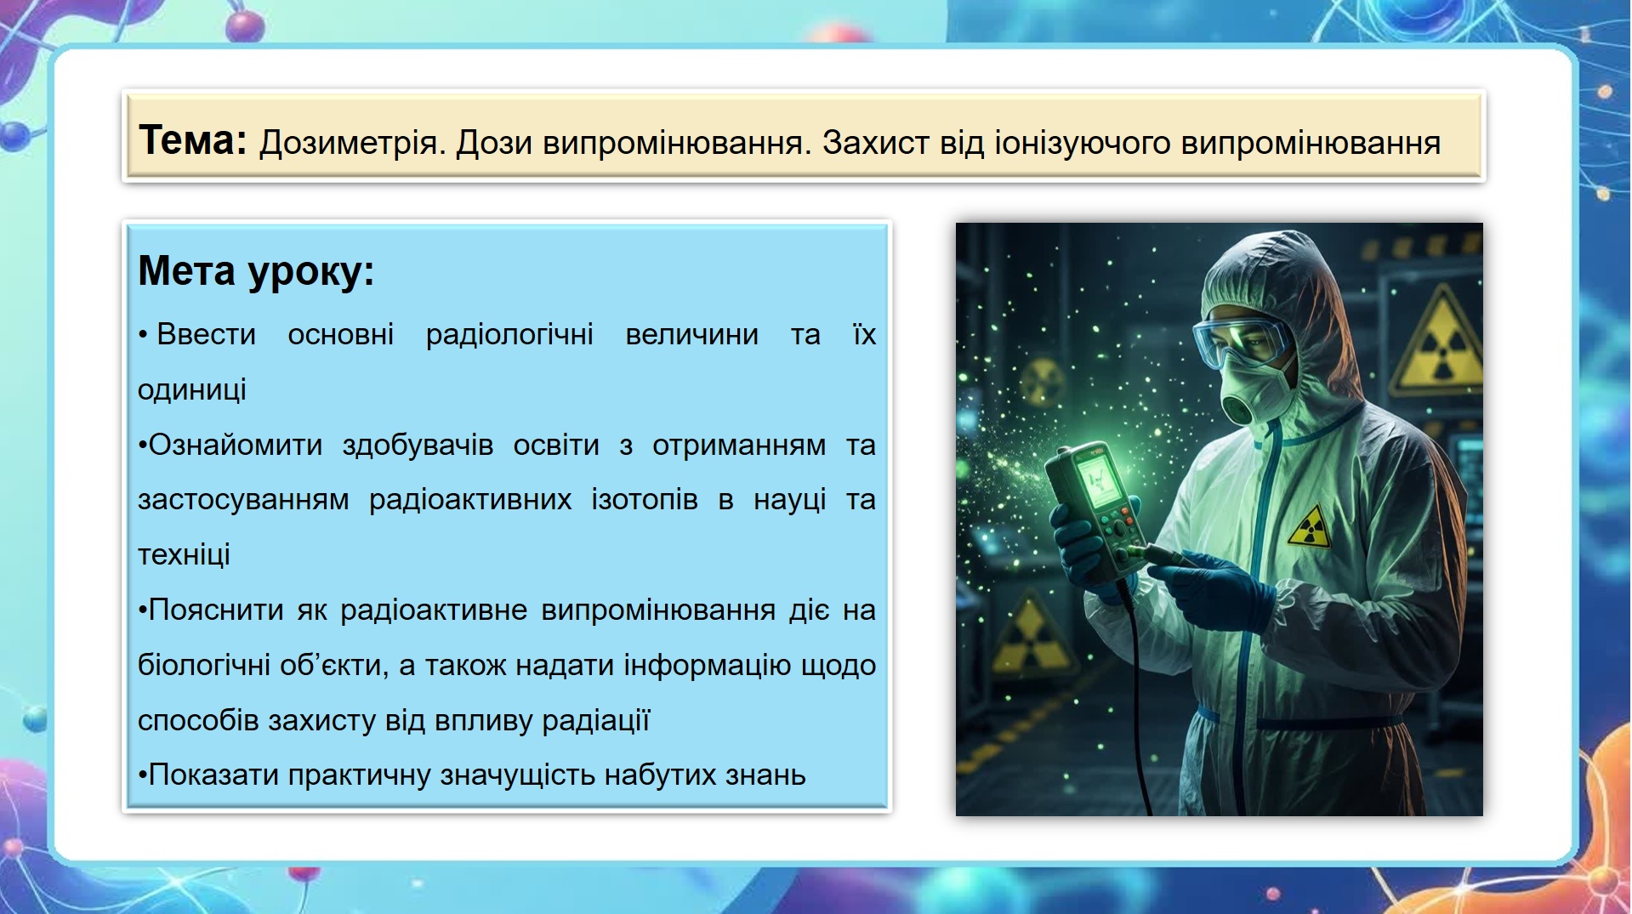The width and height of the screenshot is (1632, 914).
Task: Select the bullet starting "Ознайомити здобувачів освіти"
Action: click(x=507, y=499)
